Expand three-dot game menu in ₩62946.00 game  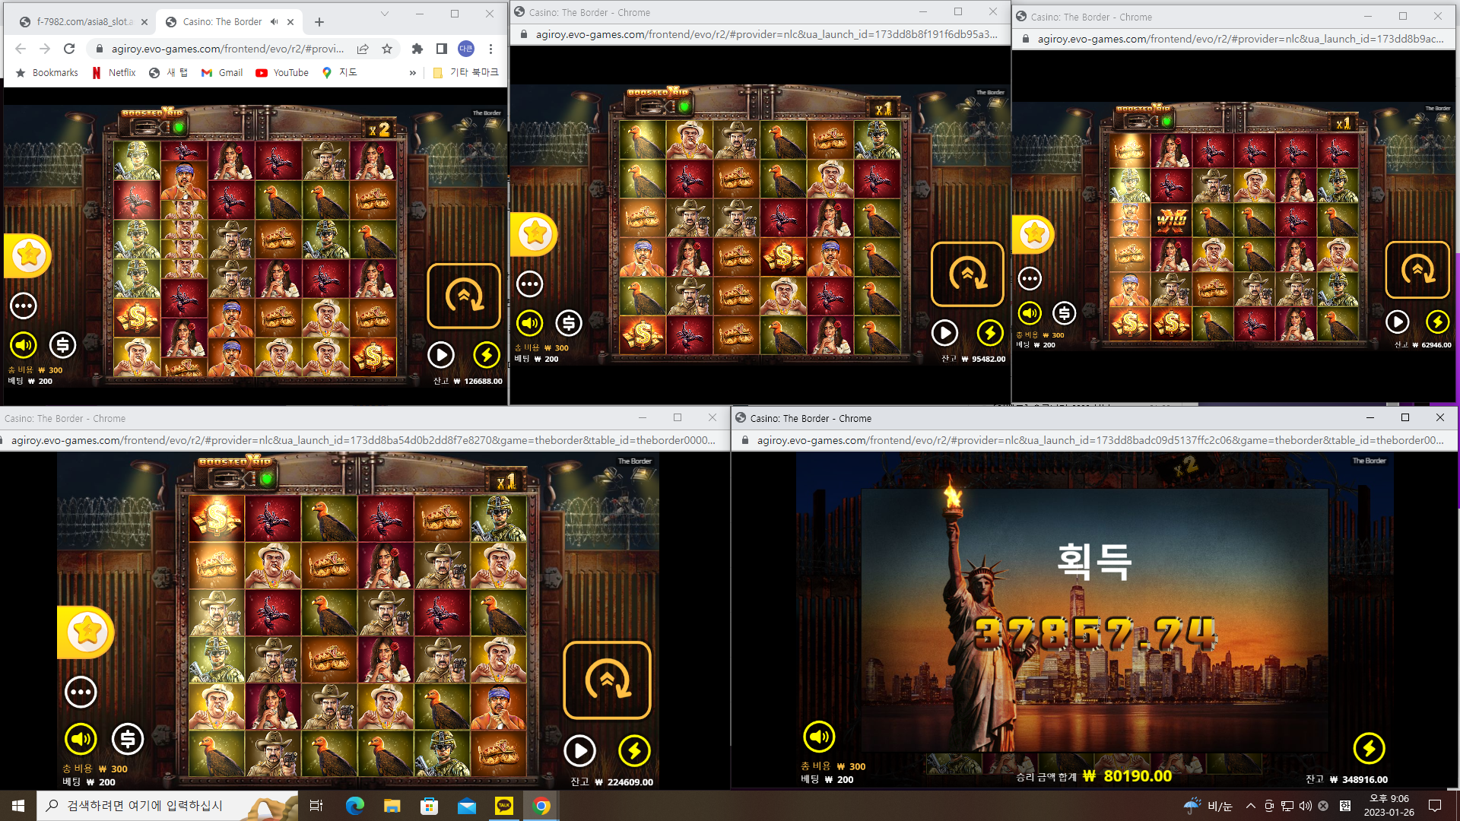1030,279
